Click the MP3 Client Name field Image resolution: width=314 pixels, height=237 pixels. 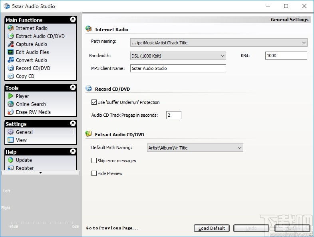click(178, 68)
